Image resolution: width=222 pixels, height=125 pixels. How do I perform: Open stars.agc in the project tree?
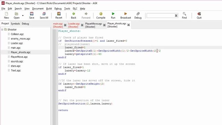point(16,66)
